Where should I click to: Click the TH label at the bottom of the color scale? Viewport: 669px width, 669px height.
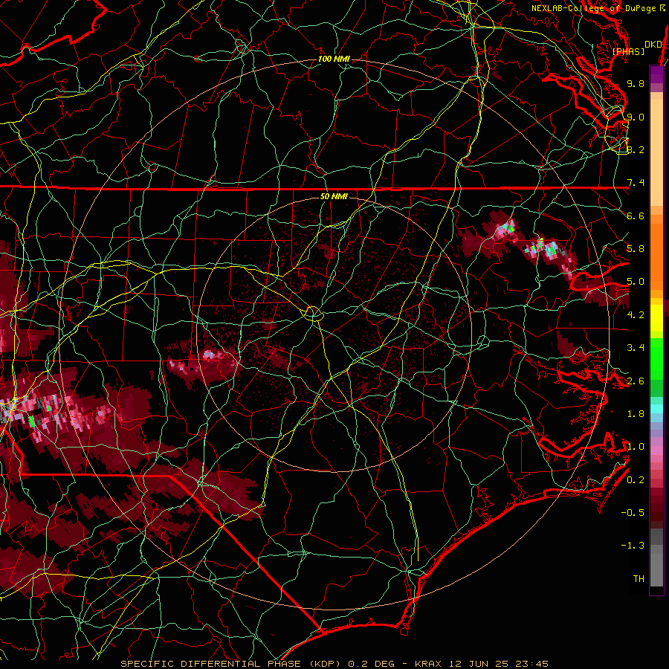[x=639, y=579]
